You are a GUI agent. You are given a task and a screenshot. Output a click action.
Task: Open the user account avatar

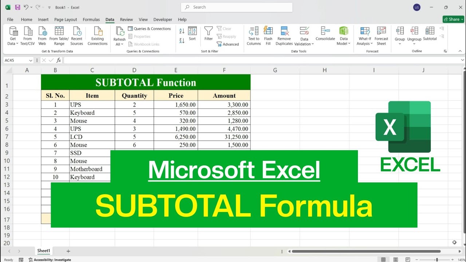417,7
